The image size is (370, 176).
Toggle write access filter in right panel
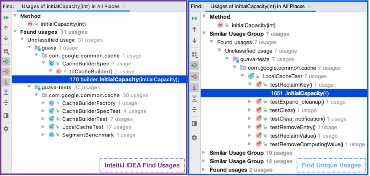coord(194,76)
